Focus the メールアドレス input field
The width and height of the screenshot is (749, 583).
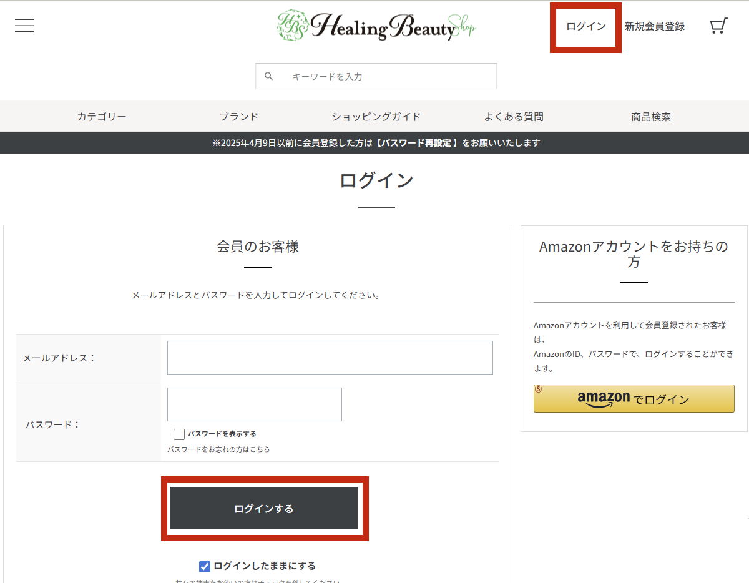coord(330,358)
